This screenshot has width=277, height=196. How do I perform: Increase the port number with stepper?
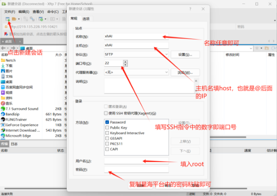point(125,62)
